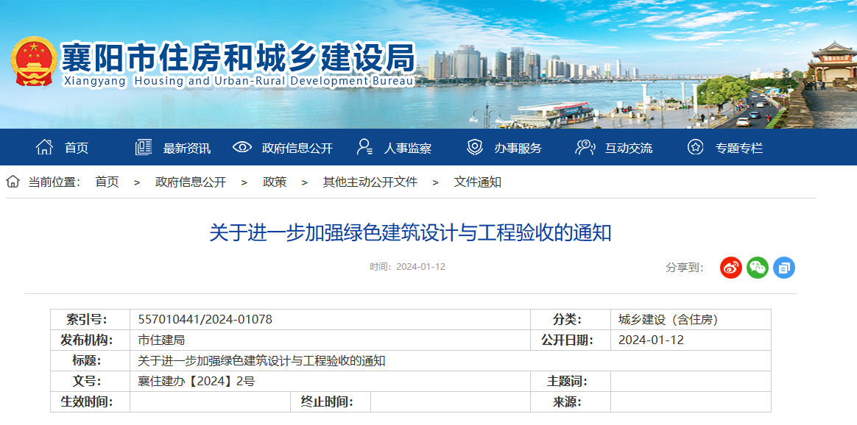Click 文件通知 breadcrumb link

(x=478, y=182)
